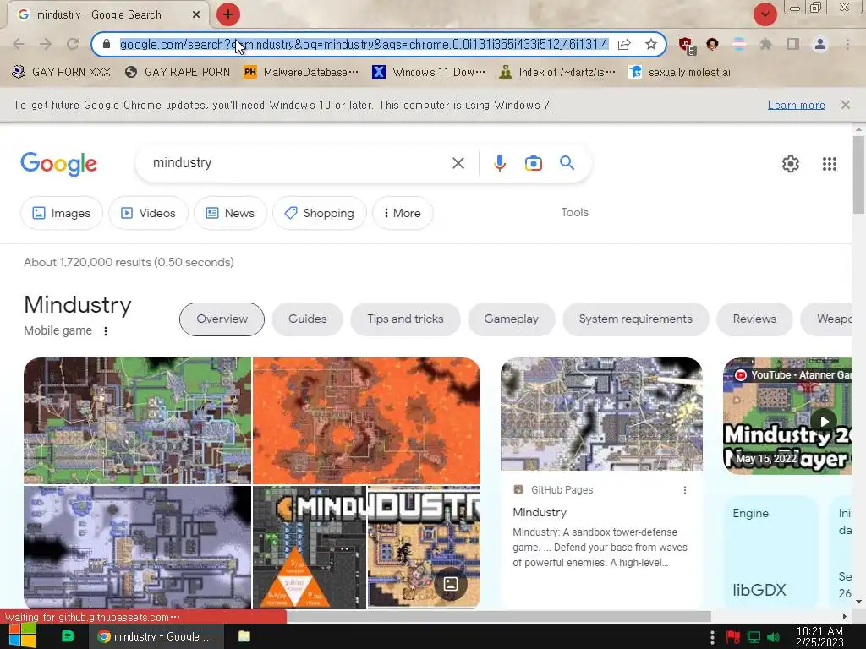Open the uBlock extension icon

click(686, 46)
